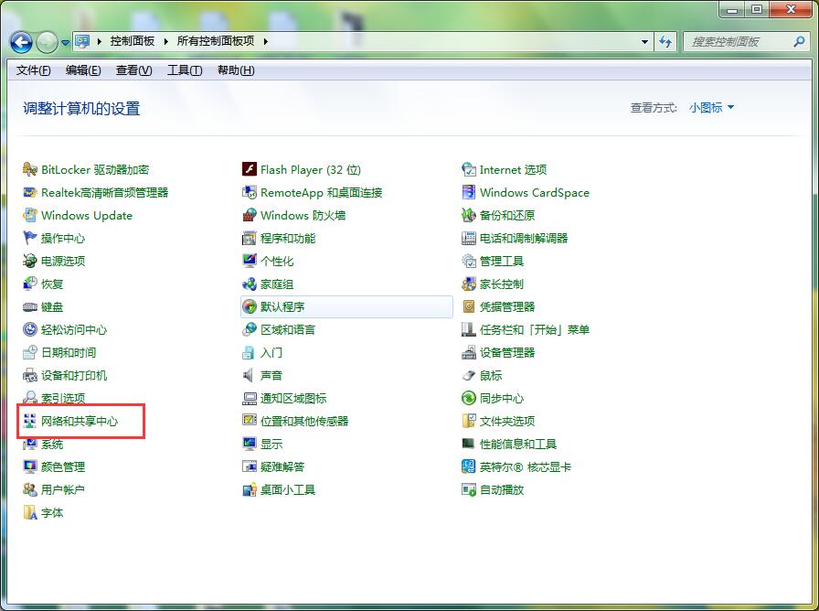
Task: Open the 轻松访问中心 icon
Action: 30,330
